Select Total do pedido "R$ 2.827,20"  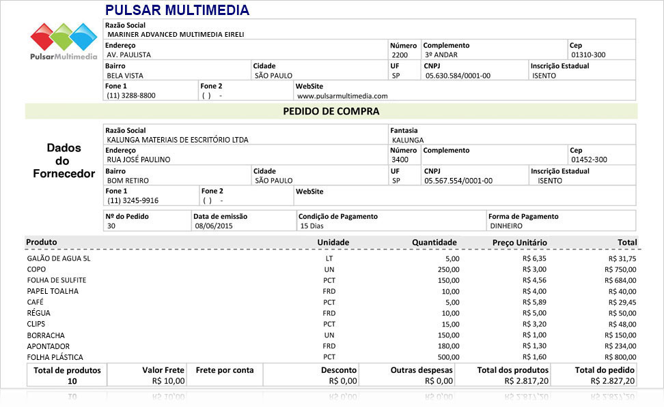click(613, 381)
